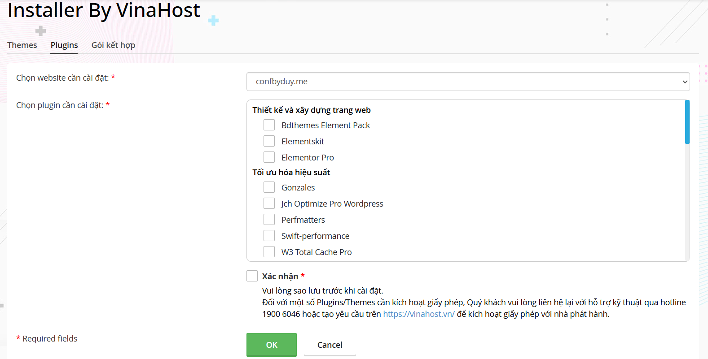Viewport: 708px width, 359px height.
Task: Click the W3 Total Cache Pro label
Action: click(317, 252)
